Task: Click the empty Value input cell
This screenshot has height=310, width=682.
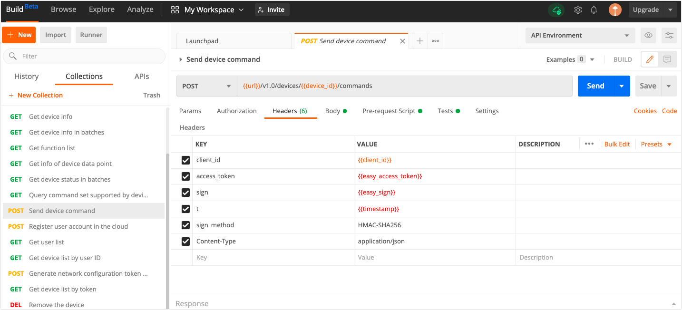Action: [x=435, y=257]
